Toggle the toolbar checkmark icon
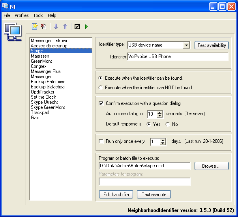This screenshot has height=217, width=238. point(77,27)
